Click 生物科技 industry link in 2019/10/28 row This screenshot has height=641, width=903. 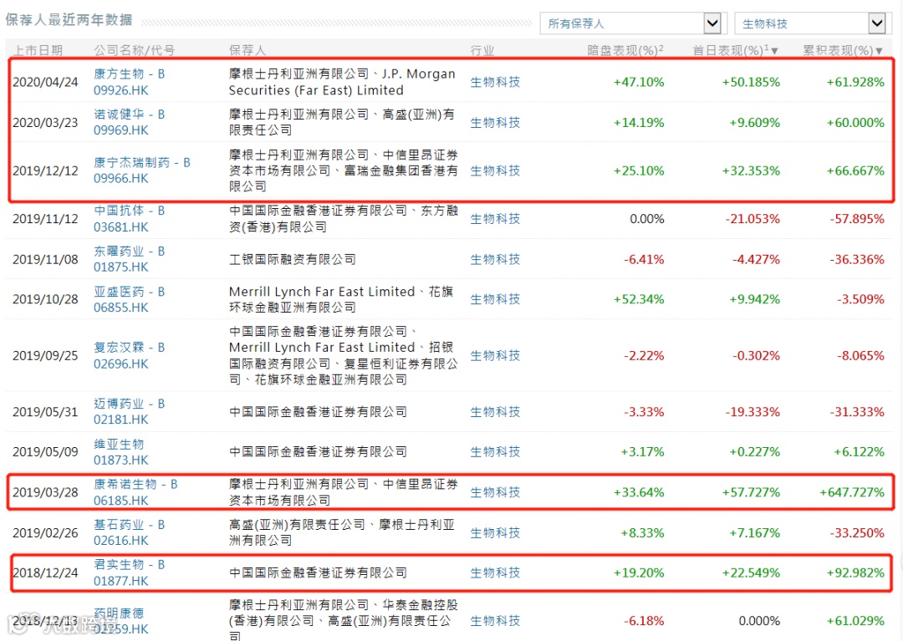click(495, 298)
